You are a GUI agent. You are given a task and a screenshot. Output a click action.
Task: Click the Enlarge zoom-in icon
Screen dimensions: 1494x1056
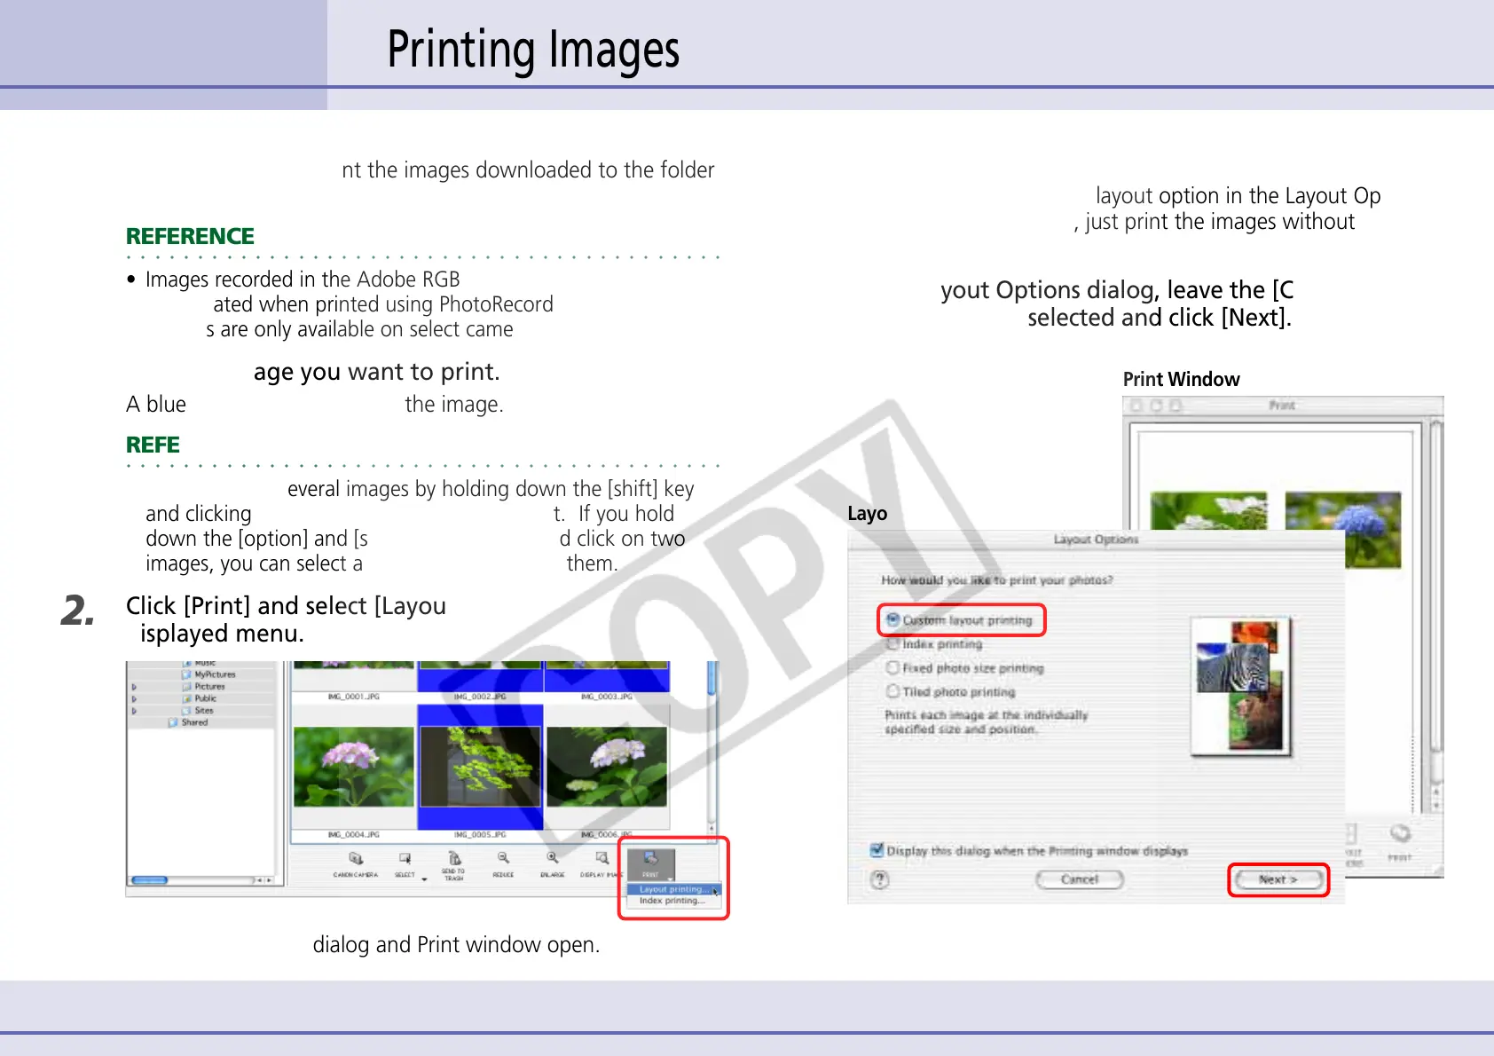point(553,858)
